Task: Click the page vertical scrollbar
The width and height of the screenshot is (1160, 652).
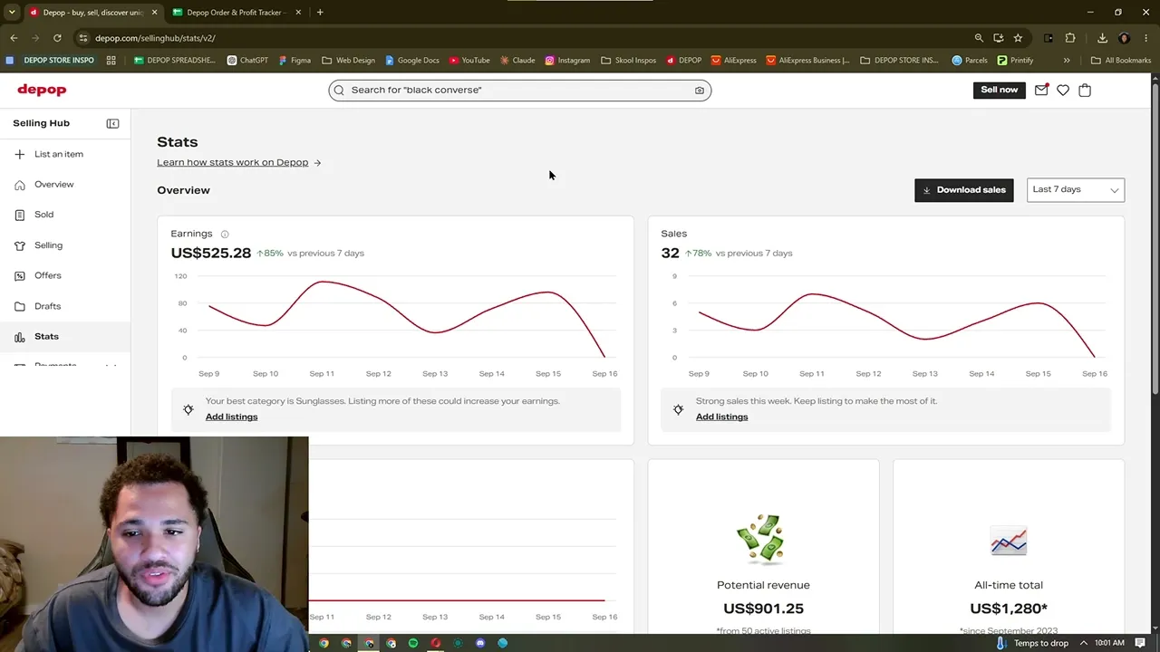Action: pyautogui.click(x=1155, y=240)
